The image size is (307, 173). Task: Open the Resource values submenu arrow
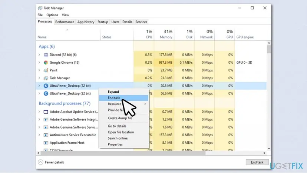pos(145,104)
